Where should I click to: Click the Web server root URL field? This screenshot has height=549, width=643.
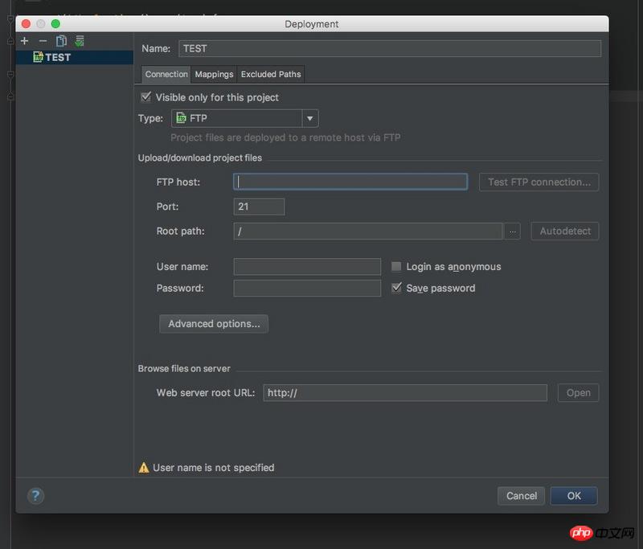[405, 393]
